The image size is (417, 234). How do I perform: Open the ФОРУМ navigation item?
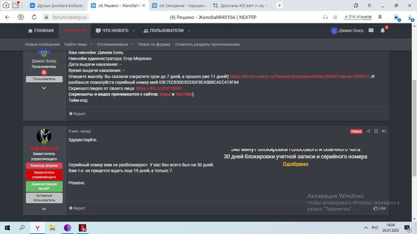pyautogui.click(x=75, y=31)
